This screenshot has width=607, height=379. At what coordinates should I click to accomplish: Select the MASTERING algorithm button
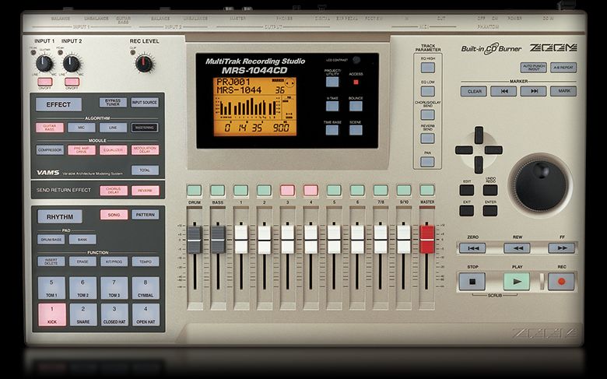[145, 128]
